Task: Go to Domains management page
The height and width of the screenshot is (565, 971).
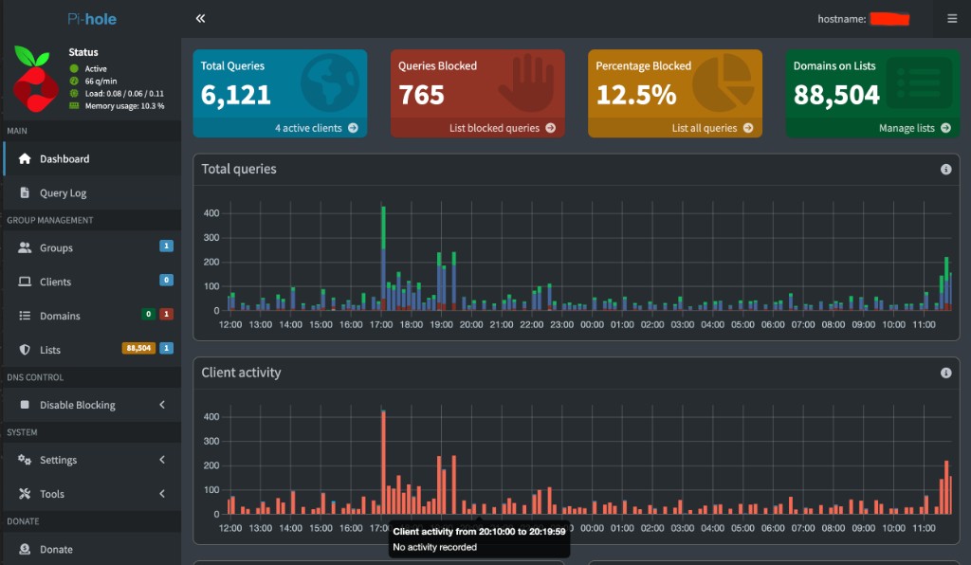Action: coord(92,316)
